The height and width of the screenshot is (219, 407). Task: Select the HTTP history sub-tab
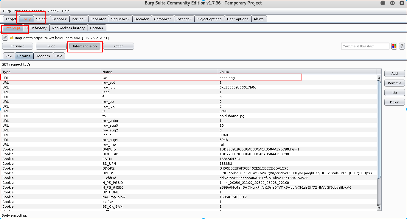click(x=36, y=28)
